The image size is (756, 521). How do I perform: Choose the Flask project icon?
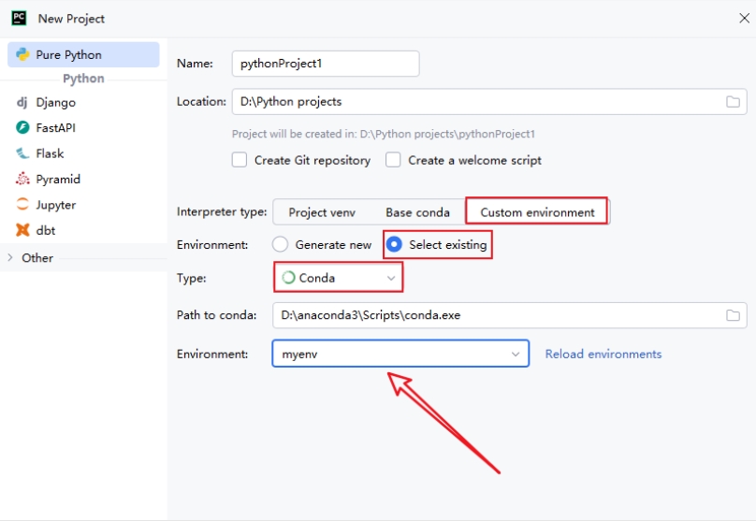22,153
